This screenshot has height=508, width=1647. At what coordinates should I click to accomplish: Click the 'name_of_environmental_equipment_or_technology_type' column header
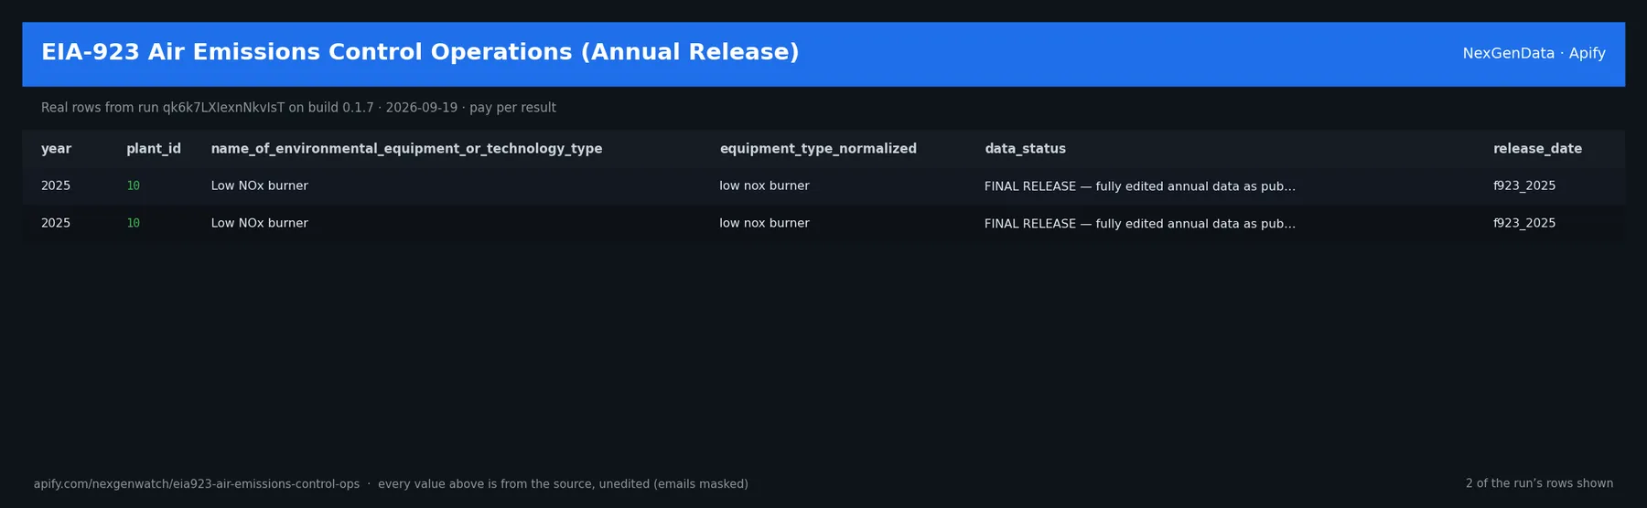point(406,149)
